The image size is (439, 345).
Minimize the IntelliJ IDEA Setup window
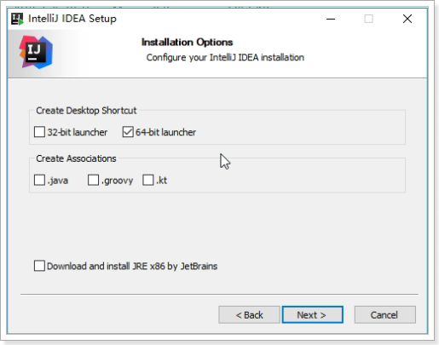pyautogui.click(x=331, y=19)
